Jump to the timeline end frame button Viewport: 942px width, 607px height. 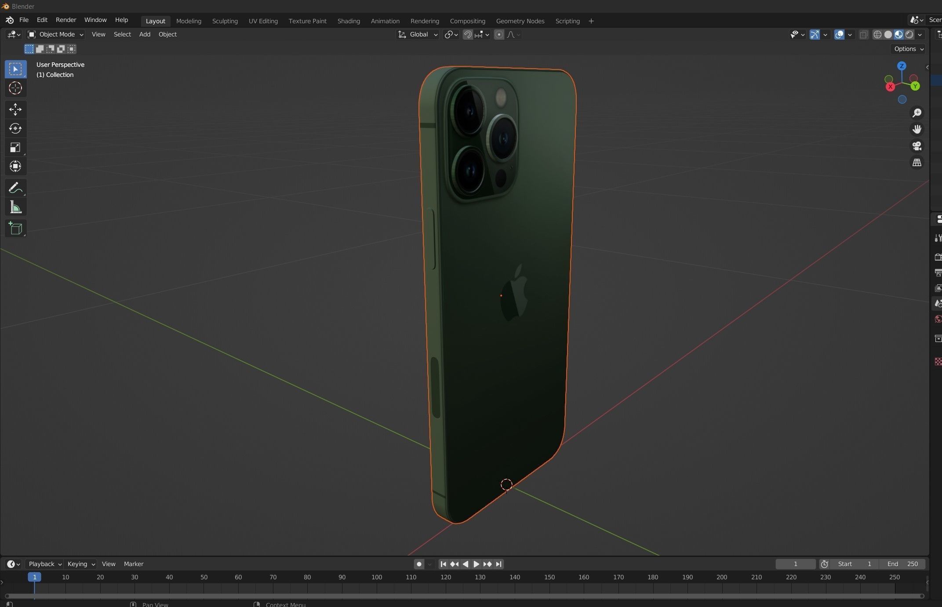(x=498, y=564)
